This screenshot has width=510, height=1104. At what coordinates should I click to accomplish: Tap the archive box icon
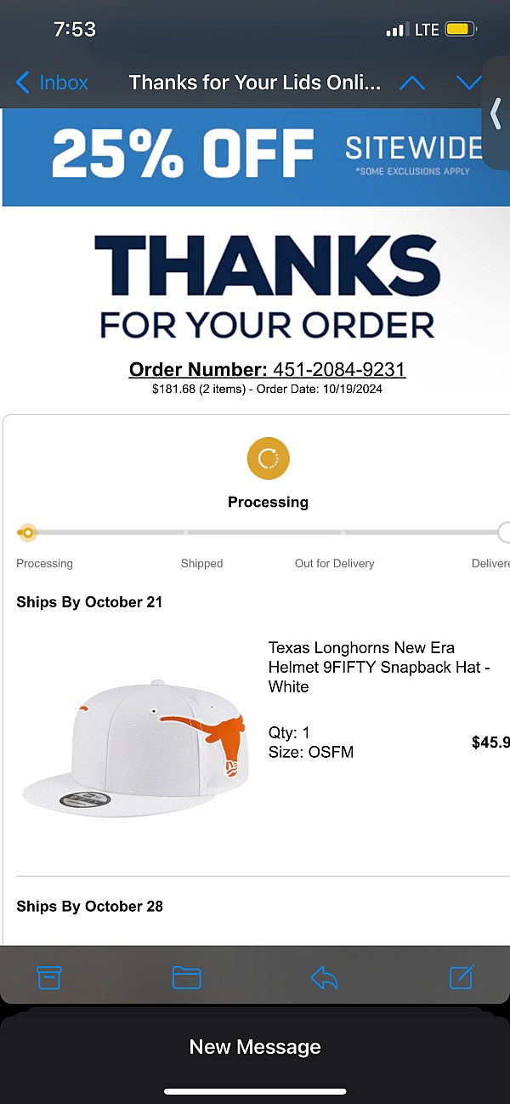49,977
